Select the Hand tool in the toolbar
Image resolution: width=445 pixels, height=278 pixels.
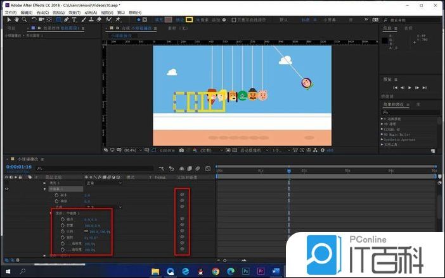15,20
